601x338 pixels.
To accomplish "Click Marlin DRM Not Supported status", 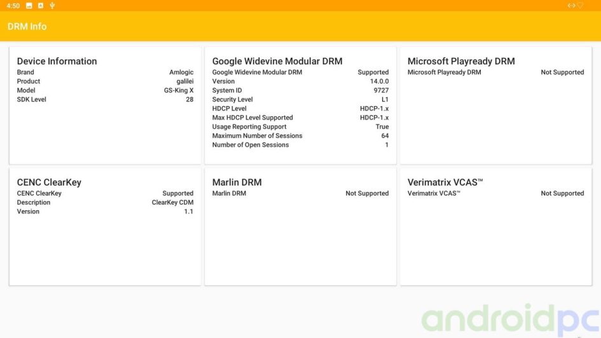I will click(x=367, y=193).
